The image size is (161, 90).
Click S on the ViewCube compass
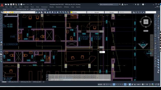(146, 27)
